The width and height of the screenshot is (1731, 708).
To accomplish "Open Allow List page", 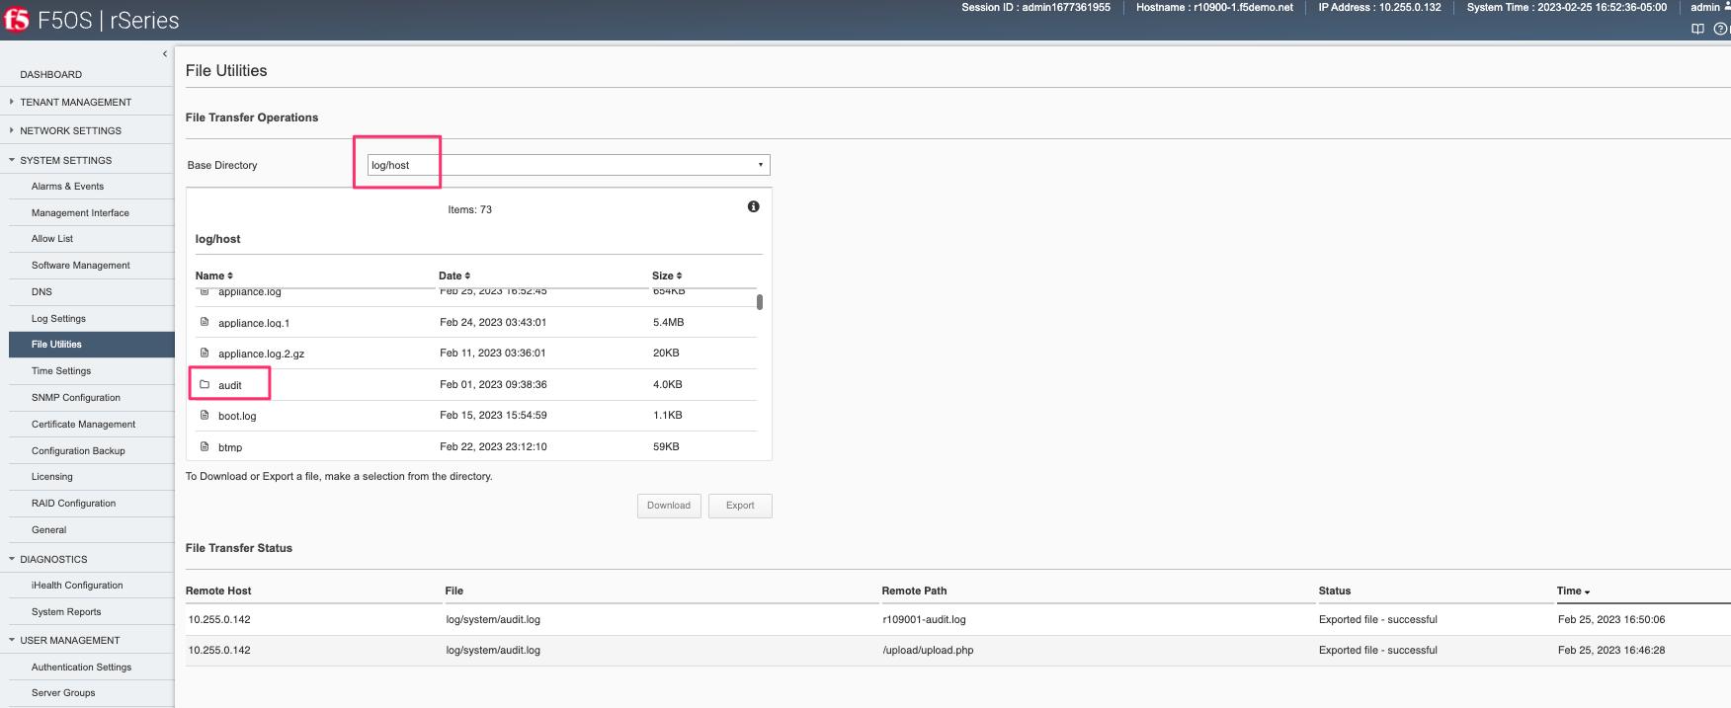I will click(52, 238).
